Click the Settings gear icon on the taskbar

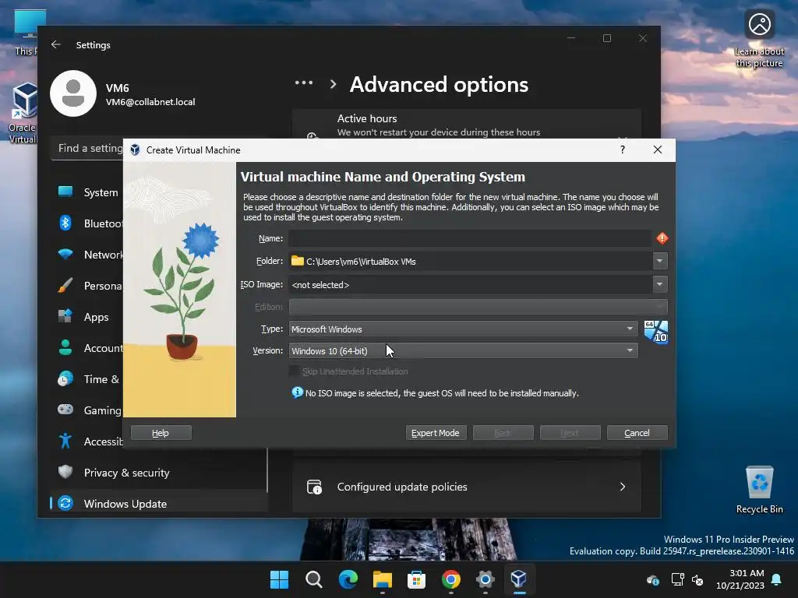tap(485, 579)
